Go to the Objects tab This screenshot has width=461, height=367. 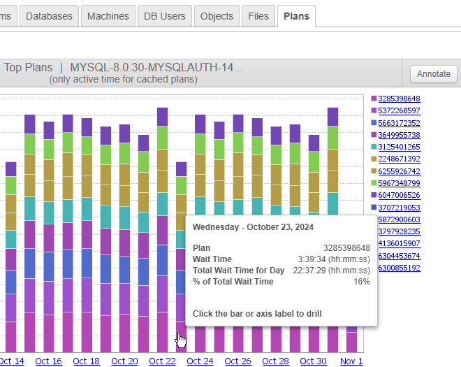(217, 16)
